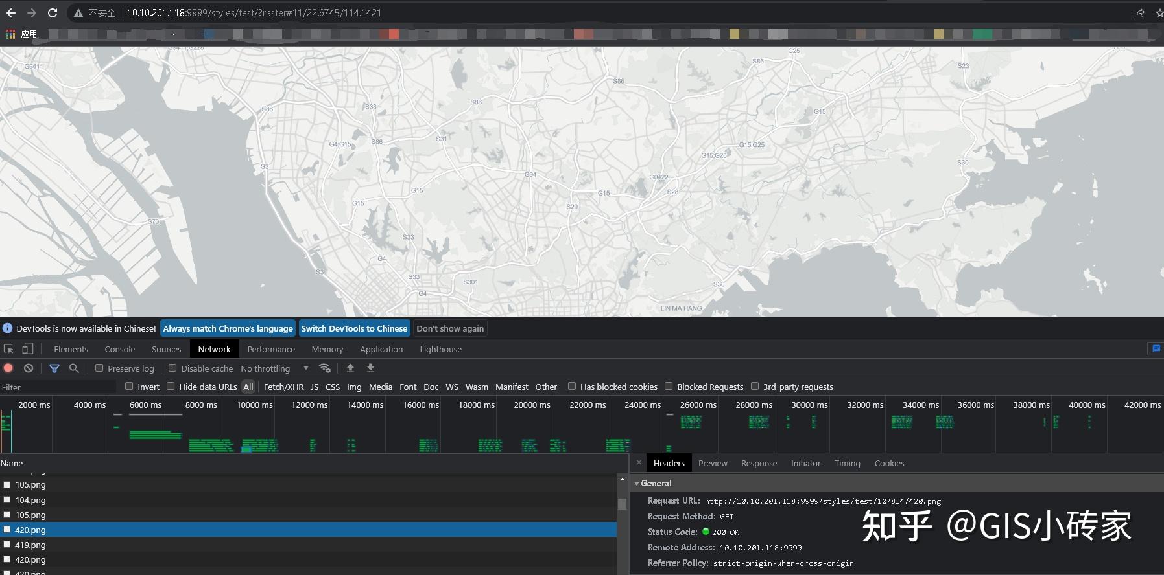The width and height of the screenshot is (1164, 575).
Task: Open the network search magnifier
Action: point(74,368)
